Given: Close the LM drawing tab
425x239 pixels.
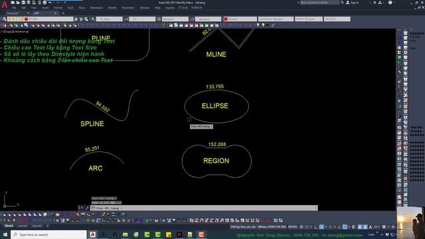Looking at the screenshot, I should [x=56, y=13].
